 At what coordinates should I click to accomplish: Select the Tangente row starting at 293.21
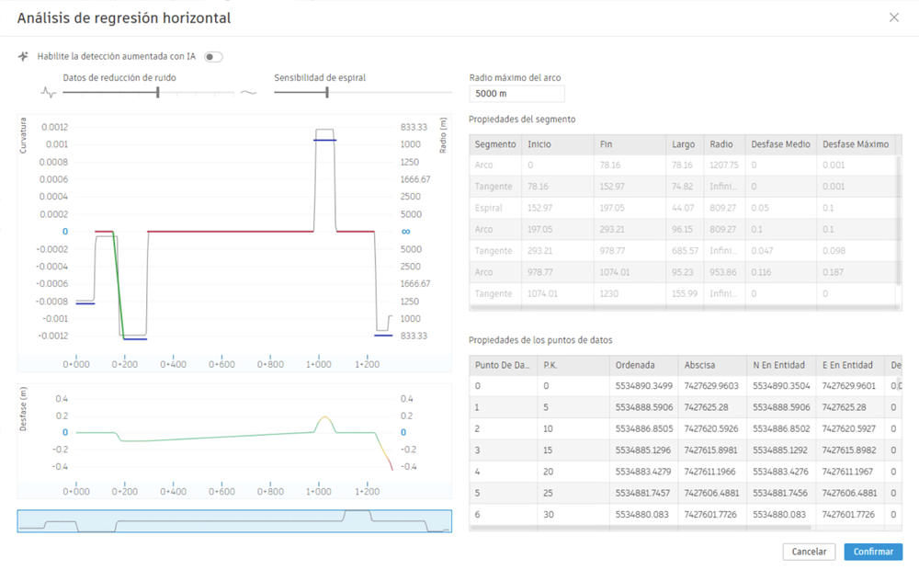pyautogui.click(x=683, y=250)
